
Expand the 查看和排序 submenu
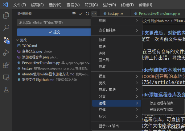(x=117, y=30)
